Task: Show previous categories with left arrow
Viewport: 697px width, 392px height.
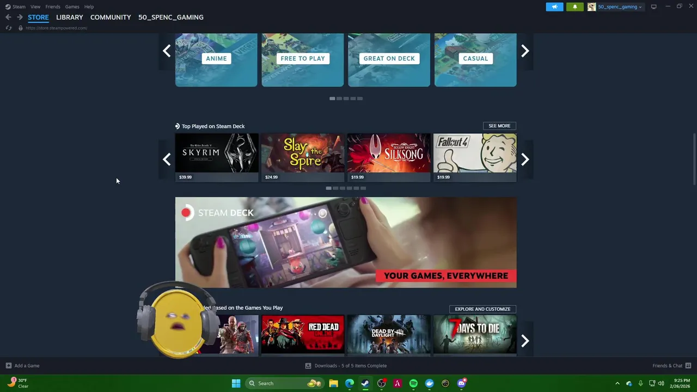Action: point(167,51)
